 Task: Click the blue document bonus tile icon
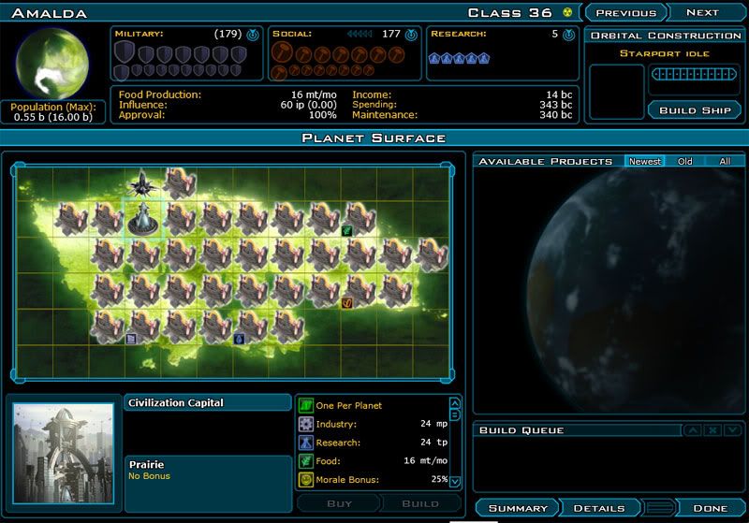[131, 339]
